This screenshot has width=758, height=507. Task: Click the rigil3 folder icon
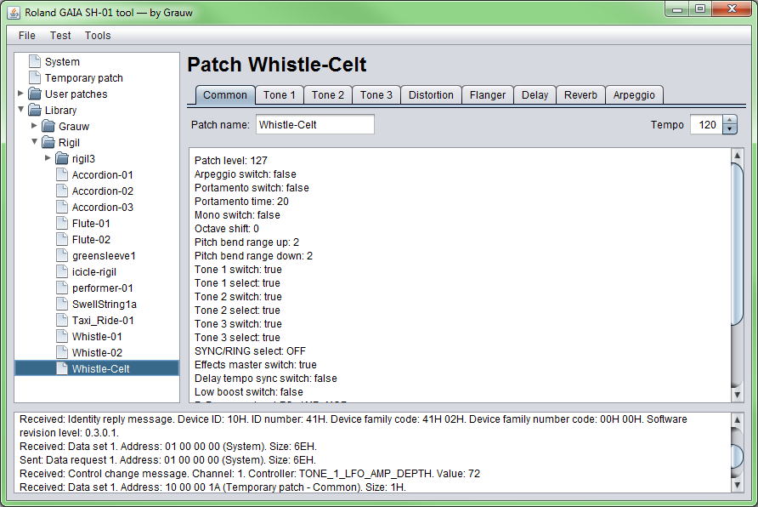(x=61, y=158)
